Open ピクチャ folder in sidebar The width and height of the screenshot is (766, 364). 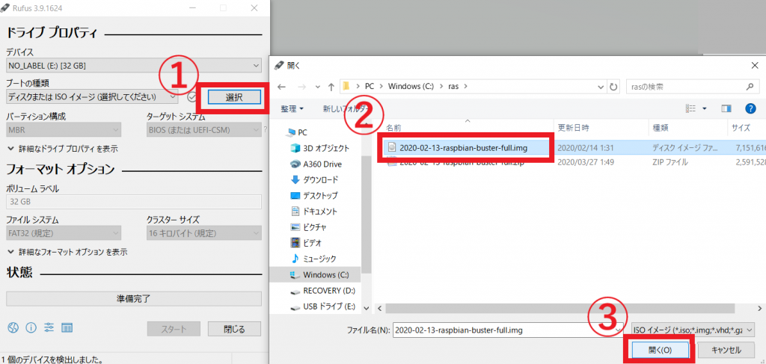coord(308,227)
